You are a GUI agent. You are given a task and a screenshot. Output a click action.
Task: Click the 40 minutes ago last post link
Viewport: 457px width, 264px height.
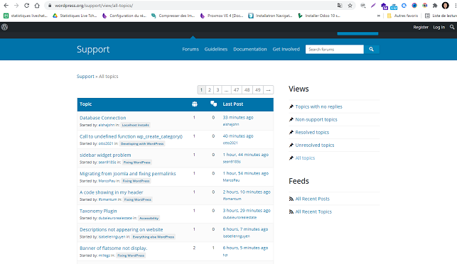[x=238, y=136]
